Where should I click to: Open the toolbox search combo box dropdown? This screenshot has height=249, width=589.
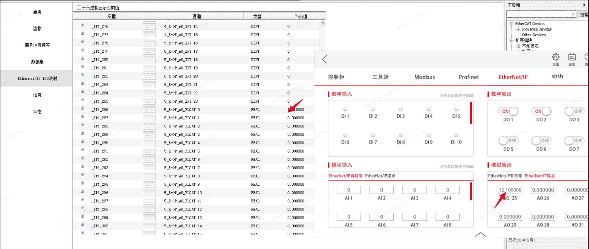[573, 14]
